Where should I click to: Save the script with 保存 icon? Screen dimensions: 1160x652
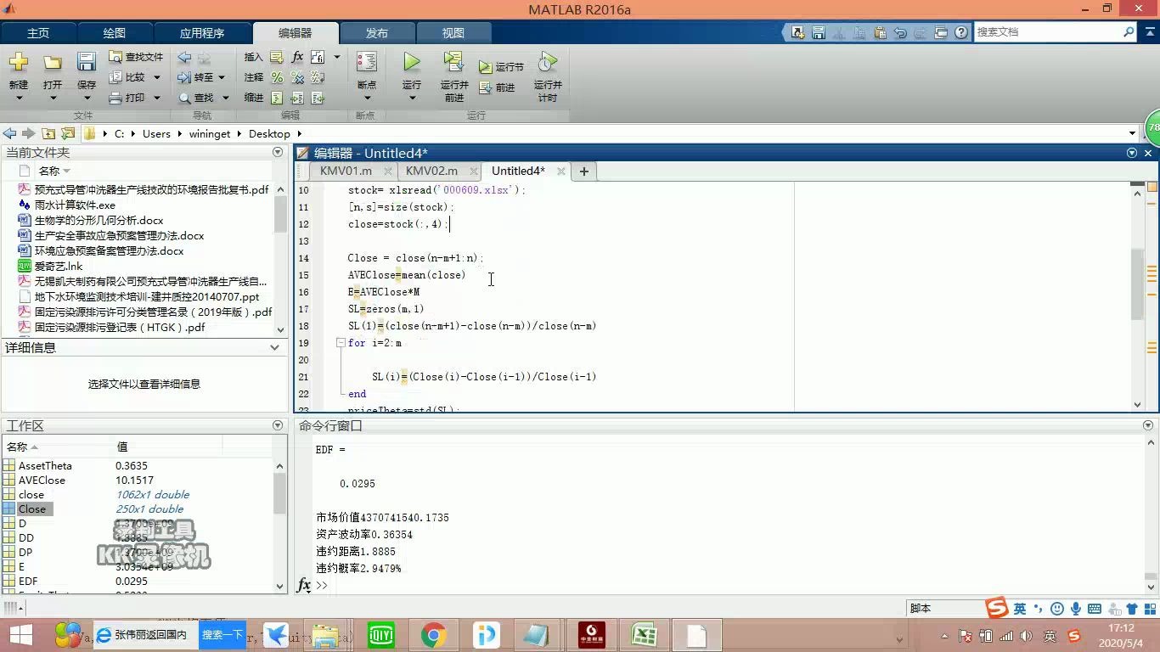click(87, 62)
